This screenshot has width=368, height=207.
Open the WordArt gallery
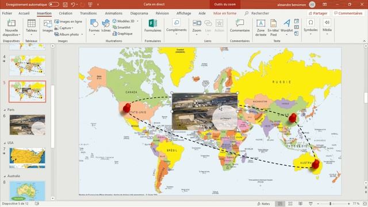tap(286, 27)
